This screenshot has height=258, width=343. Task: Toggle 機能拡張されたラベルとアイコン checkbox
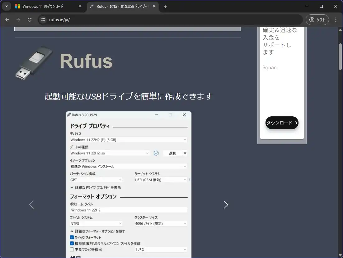pos(72,243)
